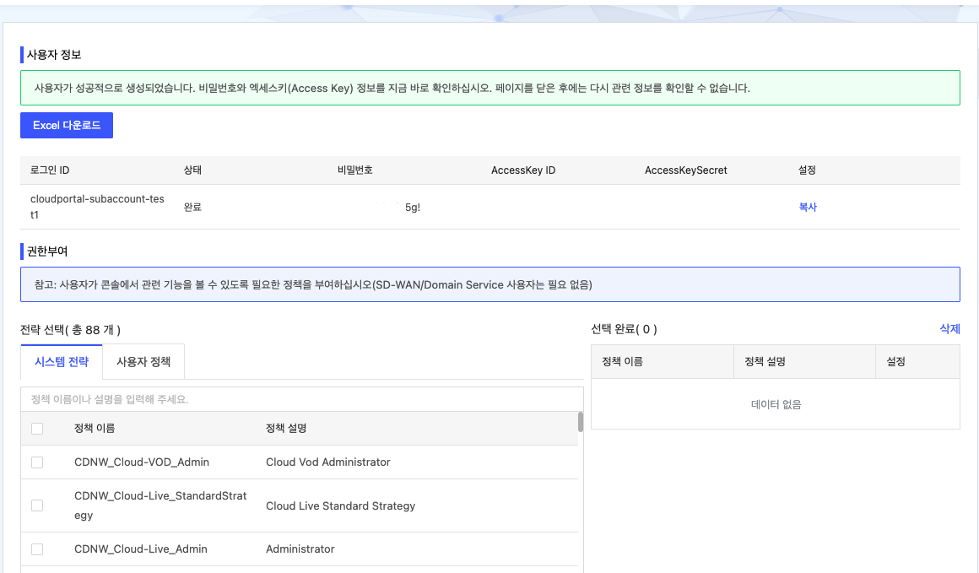Click the 정책 설명 column header
The height and width of the screenshot is (573, 979).
tap(284, 429)
